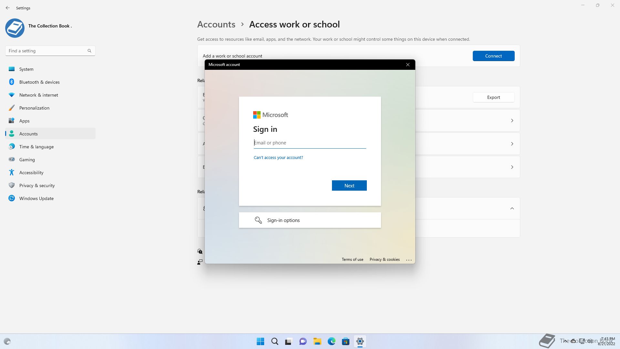Open System settings from the sidebar
Screen dimensions: 620x349
50,69
